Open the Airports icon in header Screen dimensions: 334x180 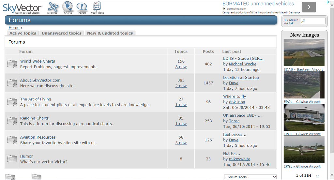(53, 8)
